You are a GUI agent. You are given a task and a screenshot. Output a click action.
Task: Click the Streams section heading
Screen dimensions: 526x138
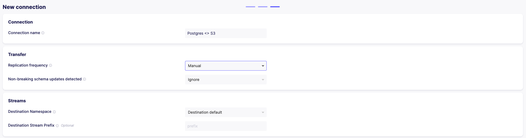(17, 101)
